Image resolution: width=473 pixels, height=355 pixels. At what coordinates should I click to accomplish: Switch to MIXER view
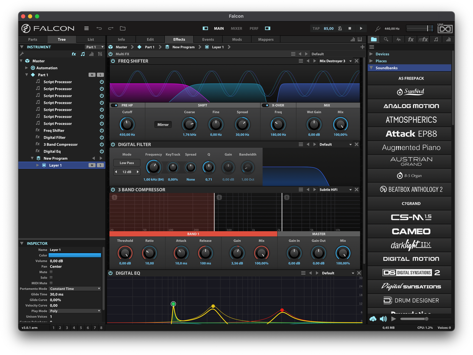(237, 28)
